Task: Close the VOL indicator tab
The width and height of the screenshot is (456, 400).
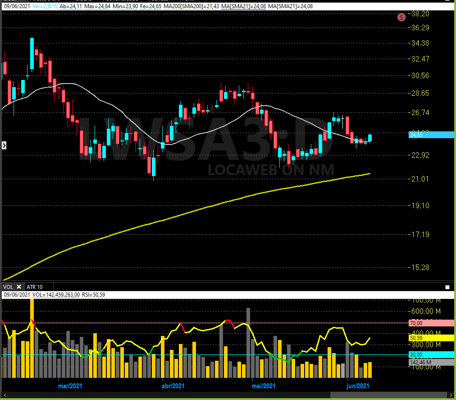Action: point(19,287)
